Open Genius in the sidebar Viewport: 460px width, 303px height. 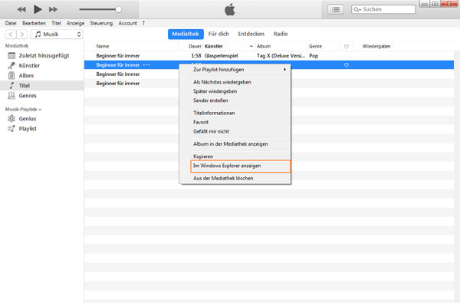pyautogui.click(x=42, y=119)
